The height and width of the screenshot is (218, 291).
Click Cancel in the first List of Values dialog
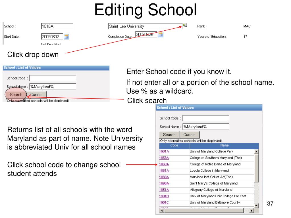click(x=36, y=95)
